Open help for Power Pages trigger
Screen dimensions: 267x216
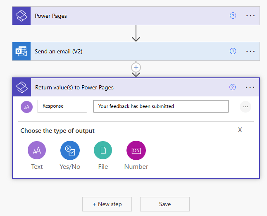click(233, 16)
